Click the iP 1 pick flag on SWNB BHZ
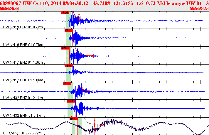 pyautogui.click(x=73, y=118)
